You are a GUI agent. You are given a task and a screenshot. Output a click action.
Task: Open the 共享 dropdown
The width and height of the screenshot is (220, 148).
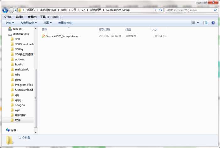47,23
